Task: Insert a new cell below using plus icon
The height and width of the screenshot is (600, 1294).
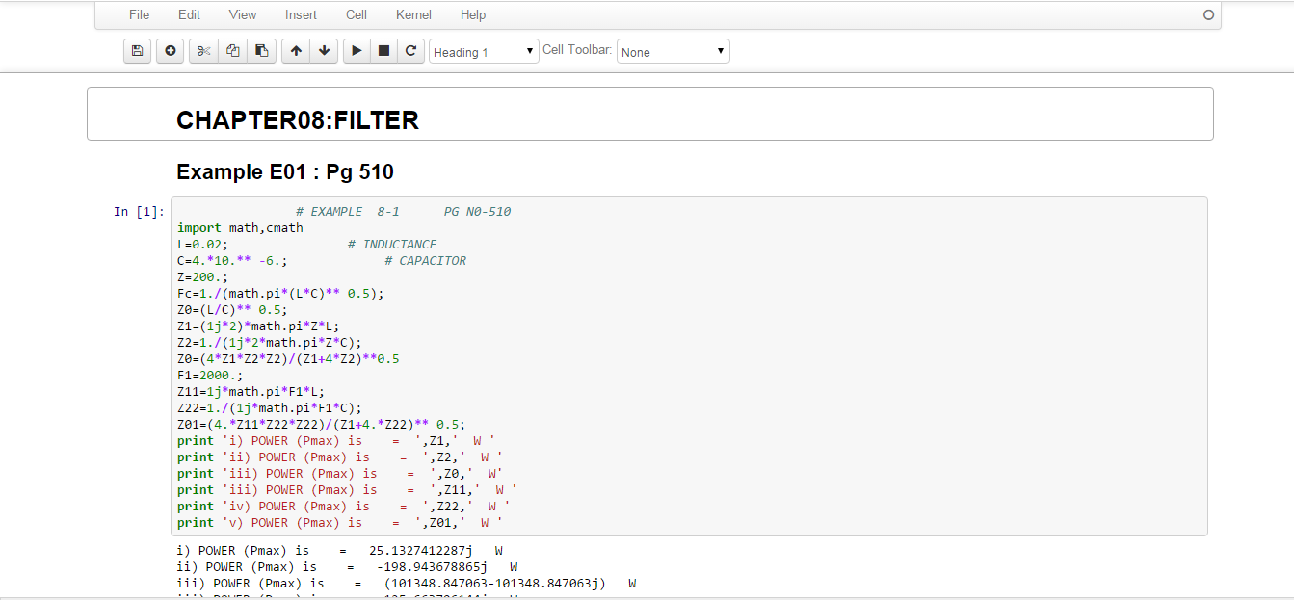Action: 171,51
